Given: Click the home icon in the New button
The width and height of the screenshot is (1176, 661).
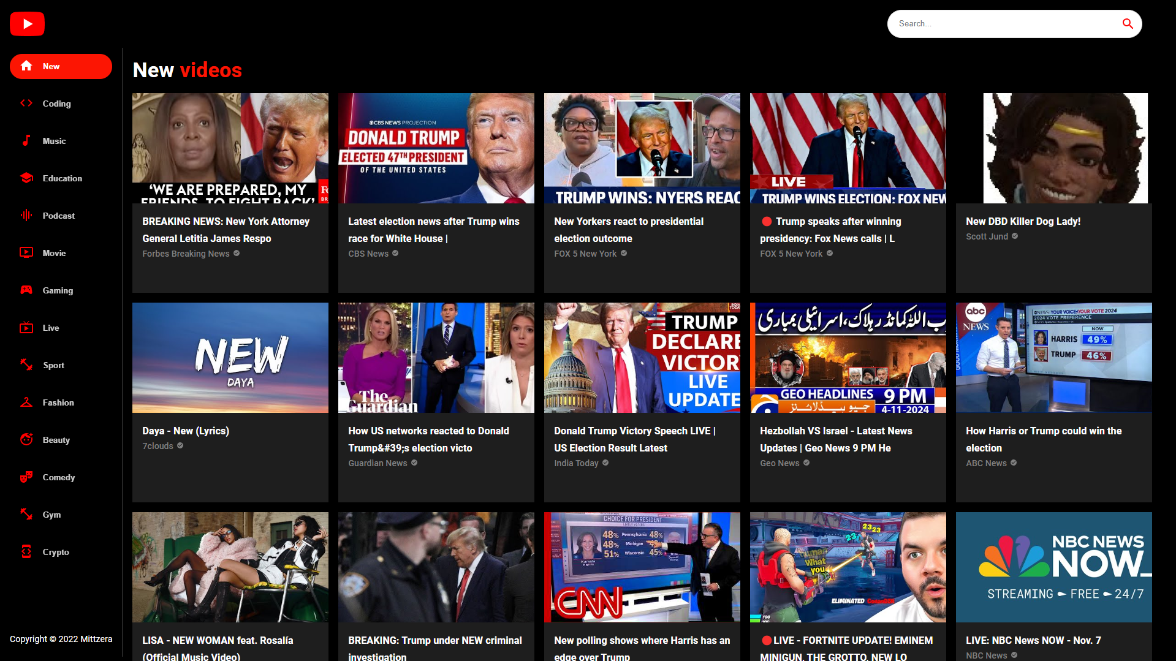Looking at the screenshot, I should pyautogui.click(x=26, y=66).
